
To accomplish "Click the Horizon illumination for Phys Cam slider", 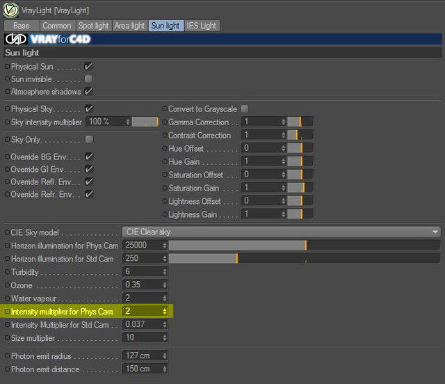I will [305, 245].
